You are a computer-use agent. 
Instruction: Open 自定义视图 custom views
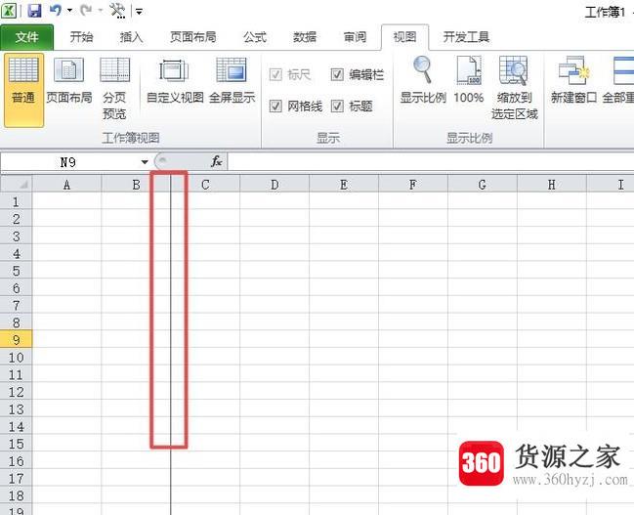(x=175, y=81)
